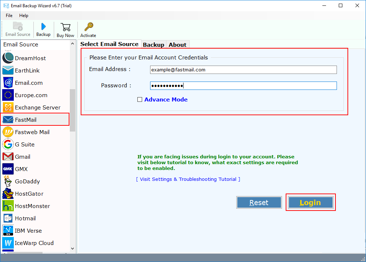Select IBM Verse text in list
366x262 pixels.
pyautogui.click(x=28, y=231)
